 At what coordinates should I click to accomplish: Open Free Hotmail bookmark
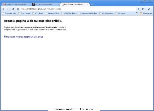[24, 13]
